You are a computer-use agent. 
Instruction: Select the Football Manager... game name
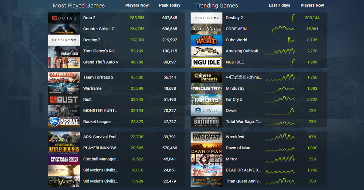point(101,159)
